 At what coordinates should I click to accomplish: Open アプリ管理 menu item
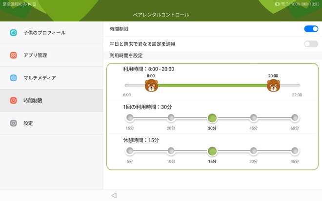tap(51, 55)
